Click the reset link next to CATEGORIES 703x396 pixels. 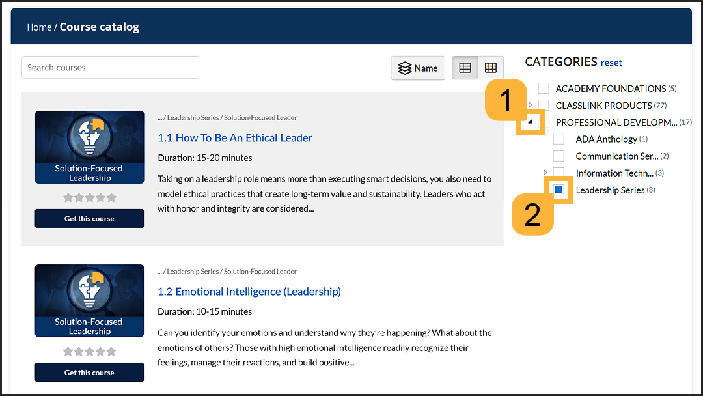coord(611,62)
